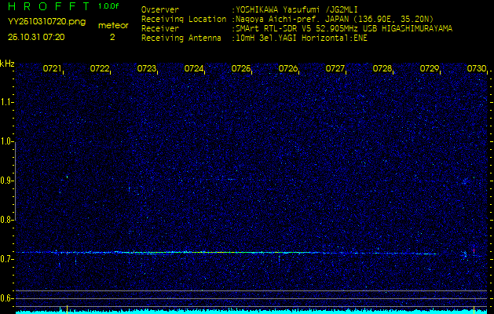Click the 0721 time marker
The height and width of the screenshot is (314, 494).
tap(53, 69)
